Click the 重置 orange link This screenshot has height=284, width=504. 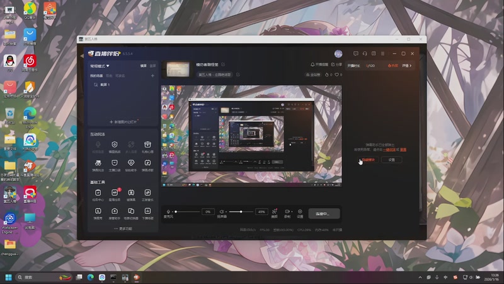(403, 150)
